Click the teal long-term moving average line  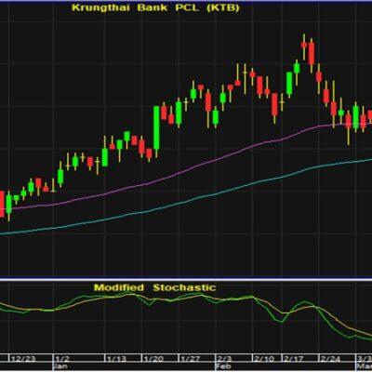point(186,203)
